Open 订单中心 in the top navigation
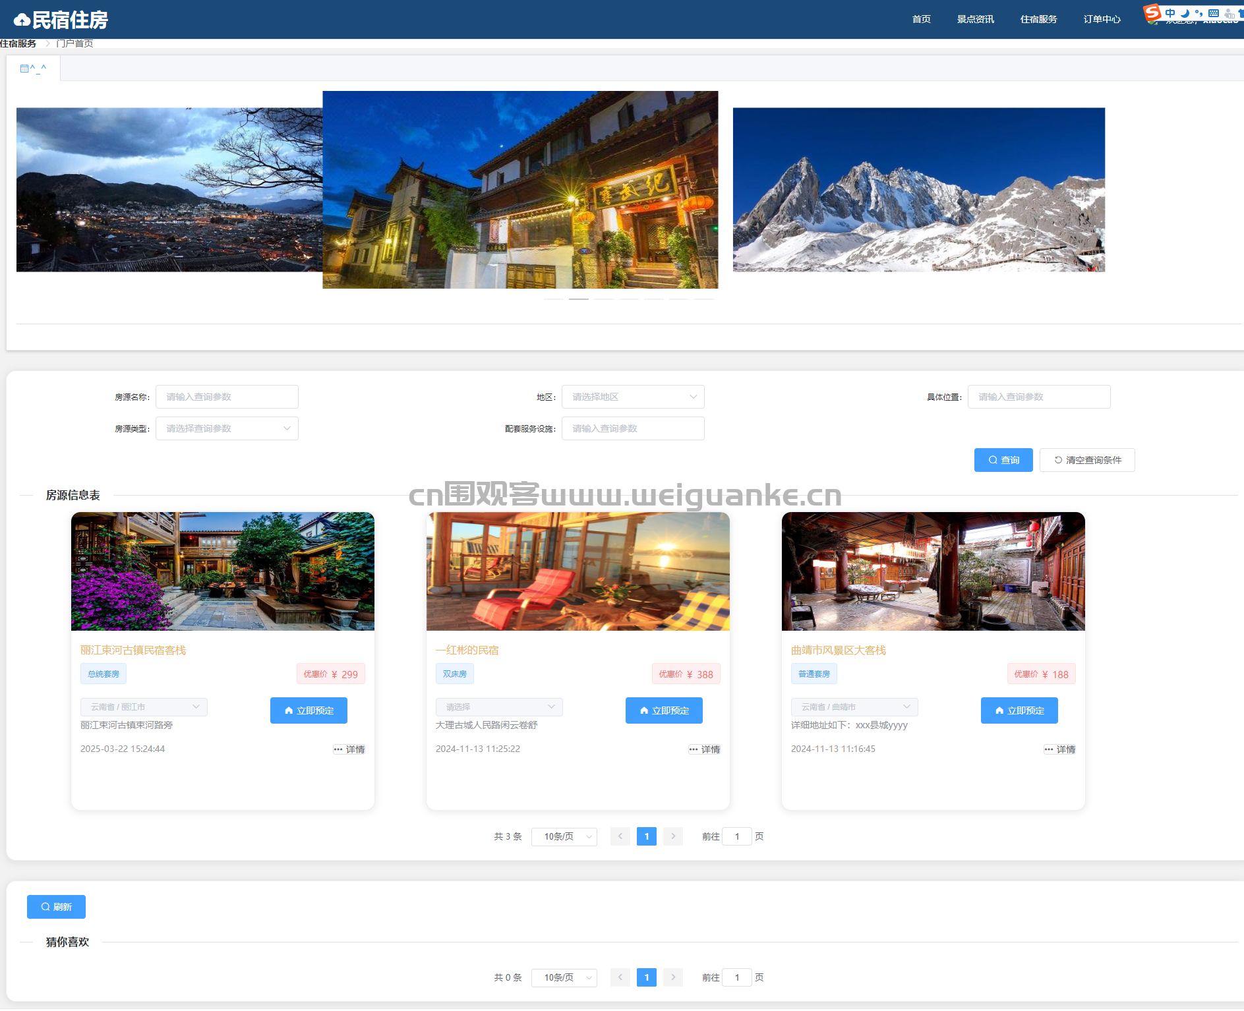 coord(1102,19)
